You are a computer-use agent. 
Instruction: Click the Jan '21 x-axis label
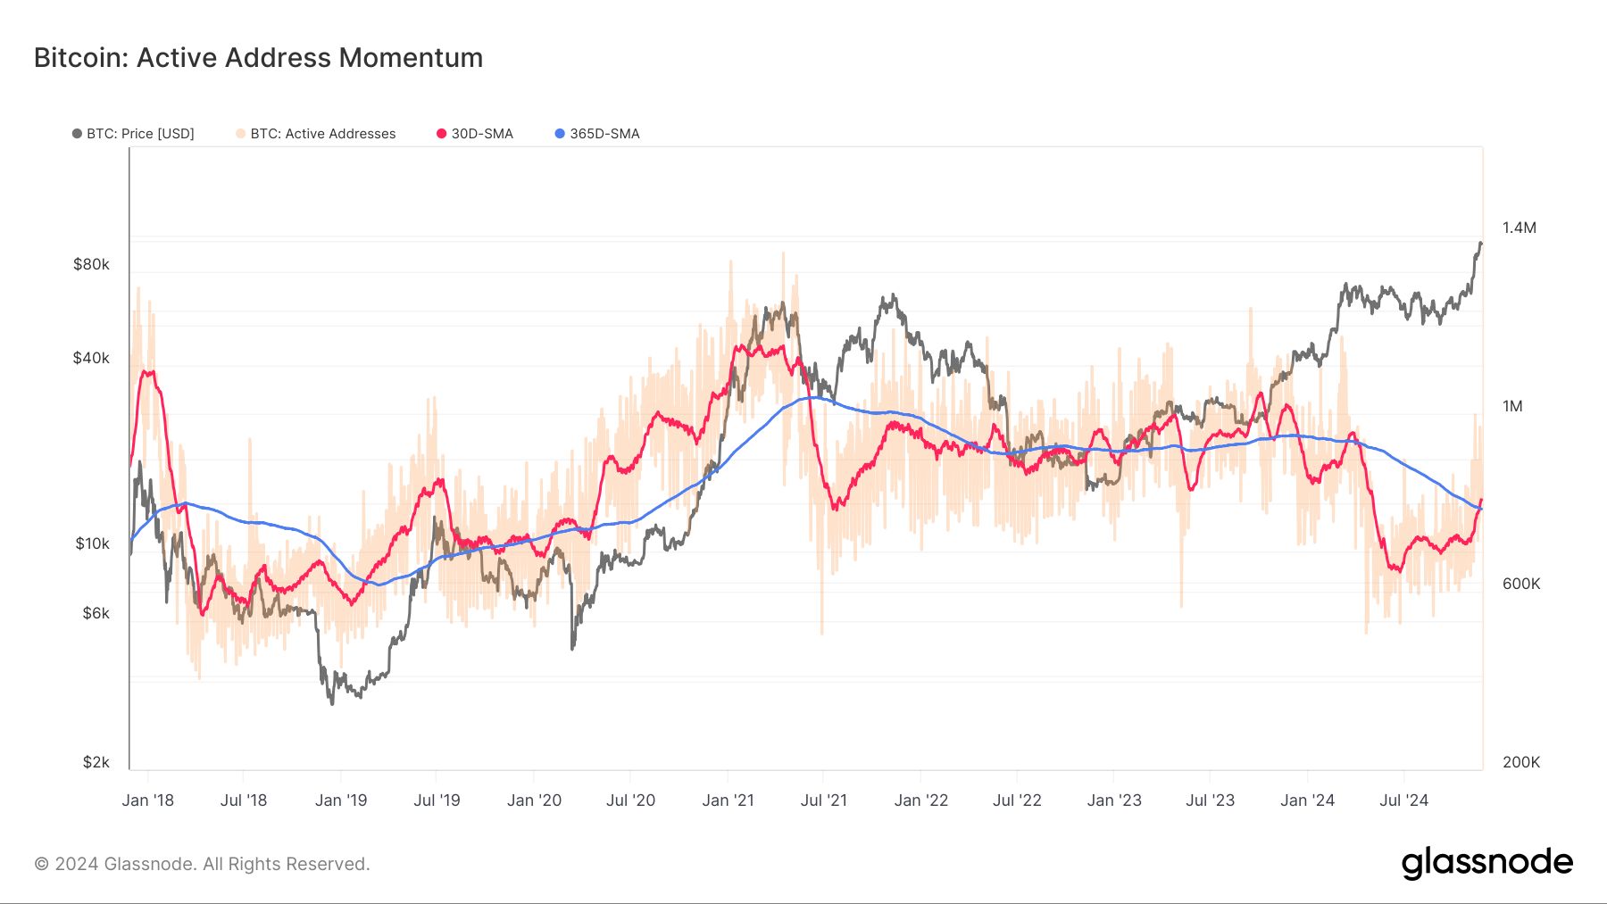tap(728, 800)
